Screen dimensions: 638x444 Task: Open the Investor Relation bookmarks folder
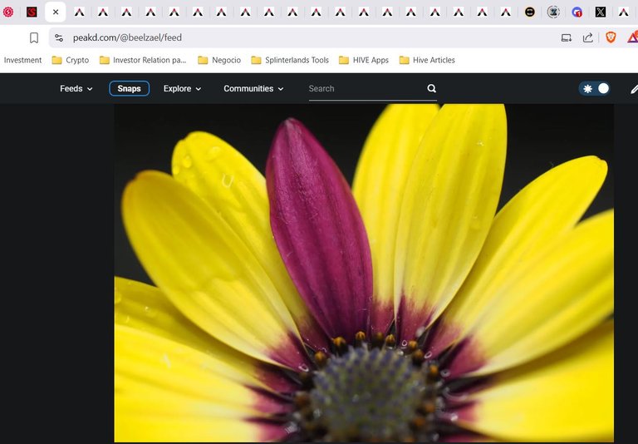143,61
